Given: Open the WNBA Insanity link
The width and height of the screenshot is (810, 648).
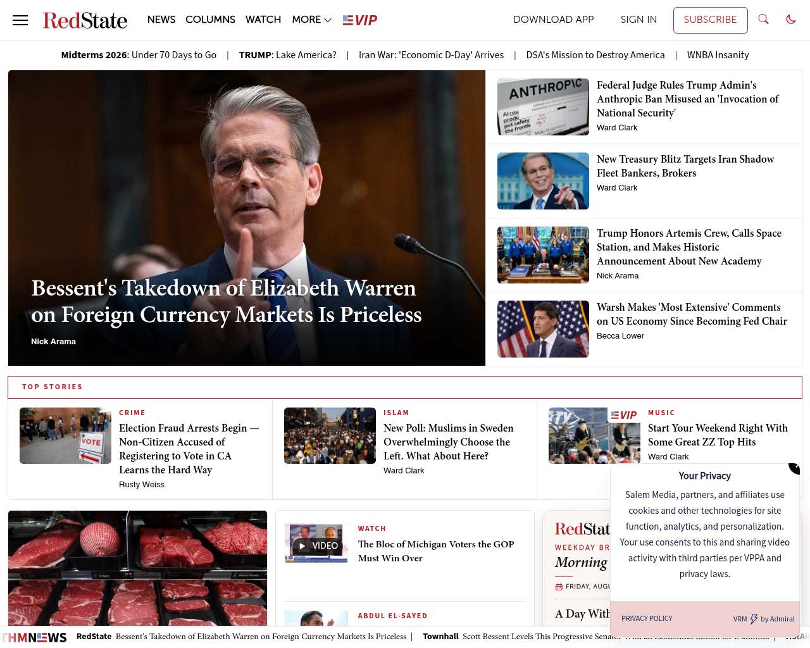Looking at the screenshot, I should (718, 55).
